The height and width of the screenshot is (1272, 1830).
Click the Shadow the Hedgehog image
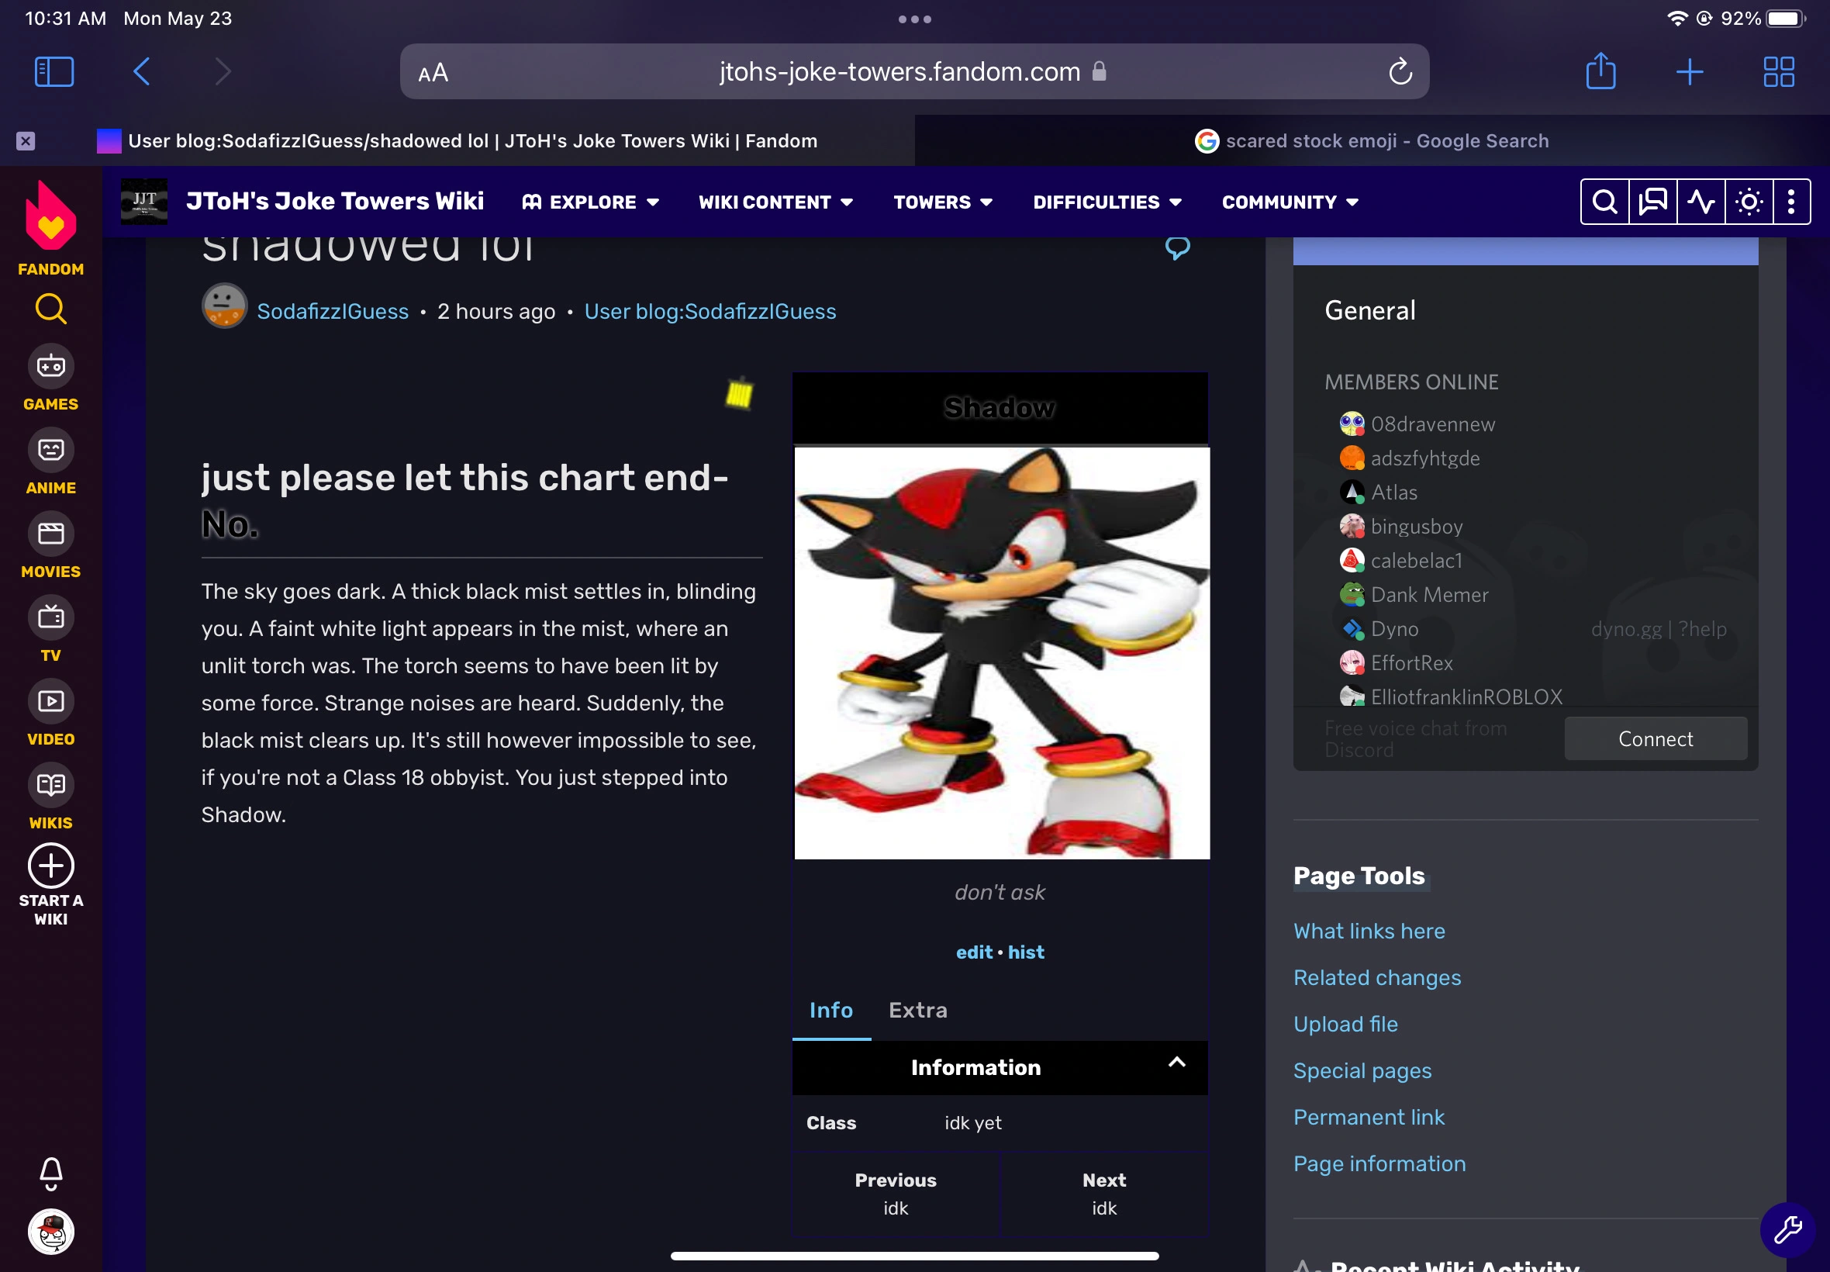1001,653
